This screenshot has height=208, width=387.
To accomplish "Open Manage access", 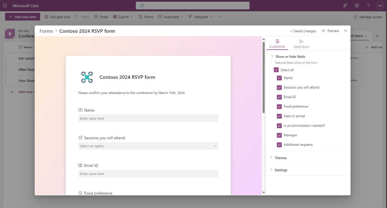I will pyautogui.click(x=368, y=17).
